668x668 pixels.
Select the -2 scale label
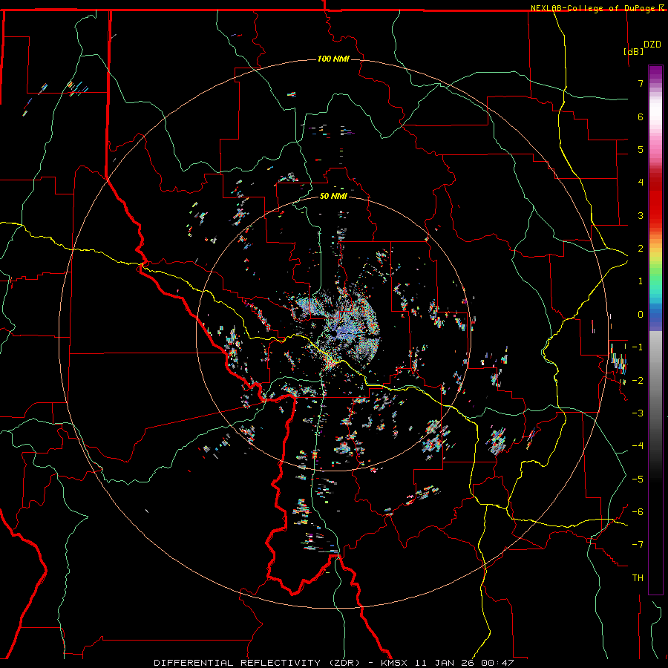point(638,381)
